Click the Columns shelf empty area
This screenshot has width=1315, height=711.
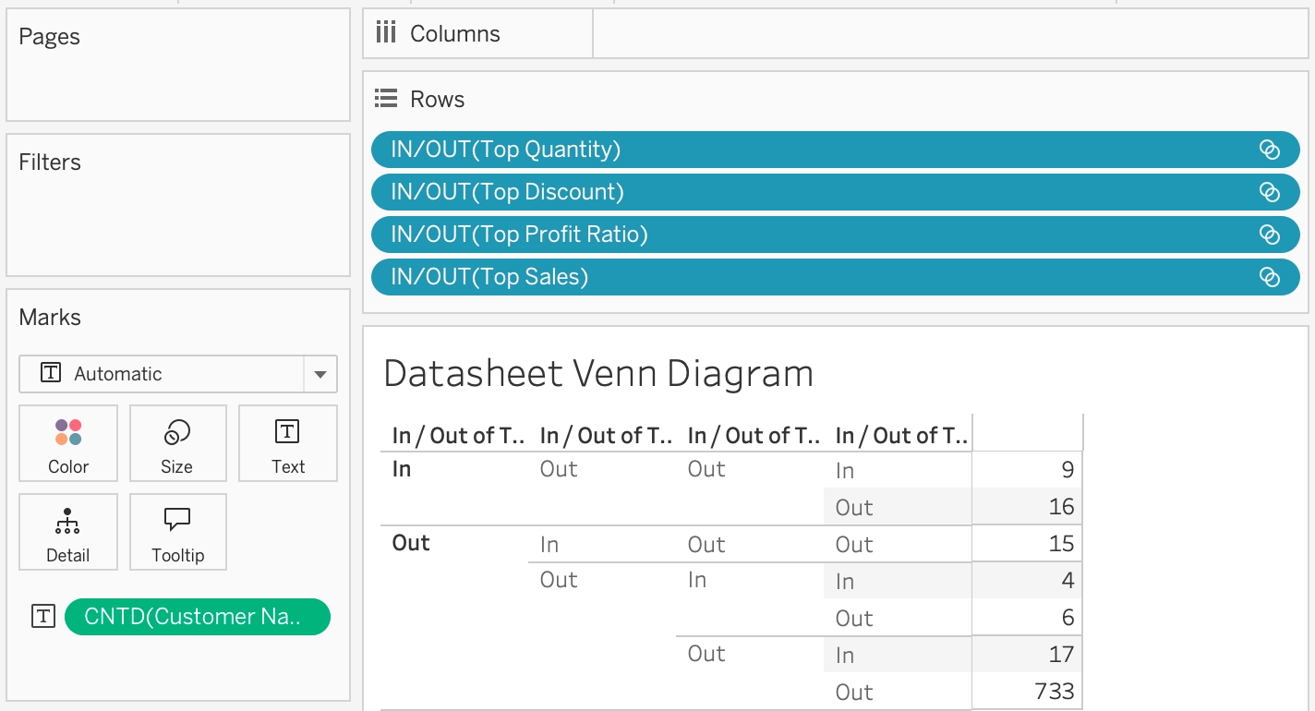pyautogui.click(x=949, y=34)
